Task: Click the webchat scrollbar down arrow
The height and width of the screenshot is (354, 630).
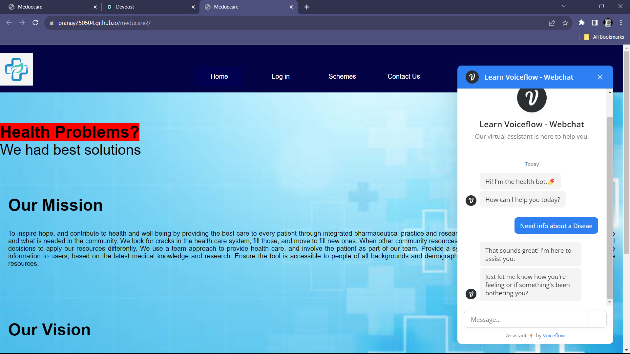Action: tap(610, 302)
